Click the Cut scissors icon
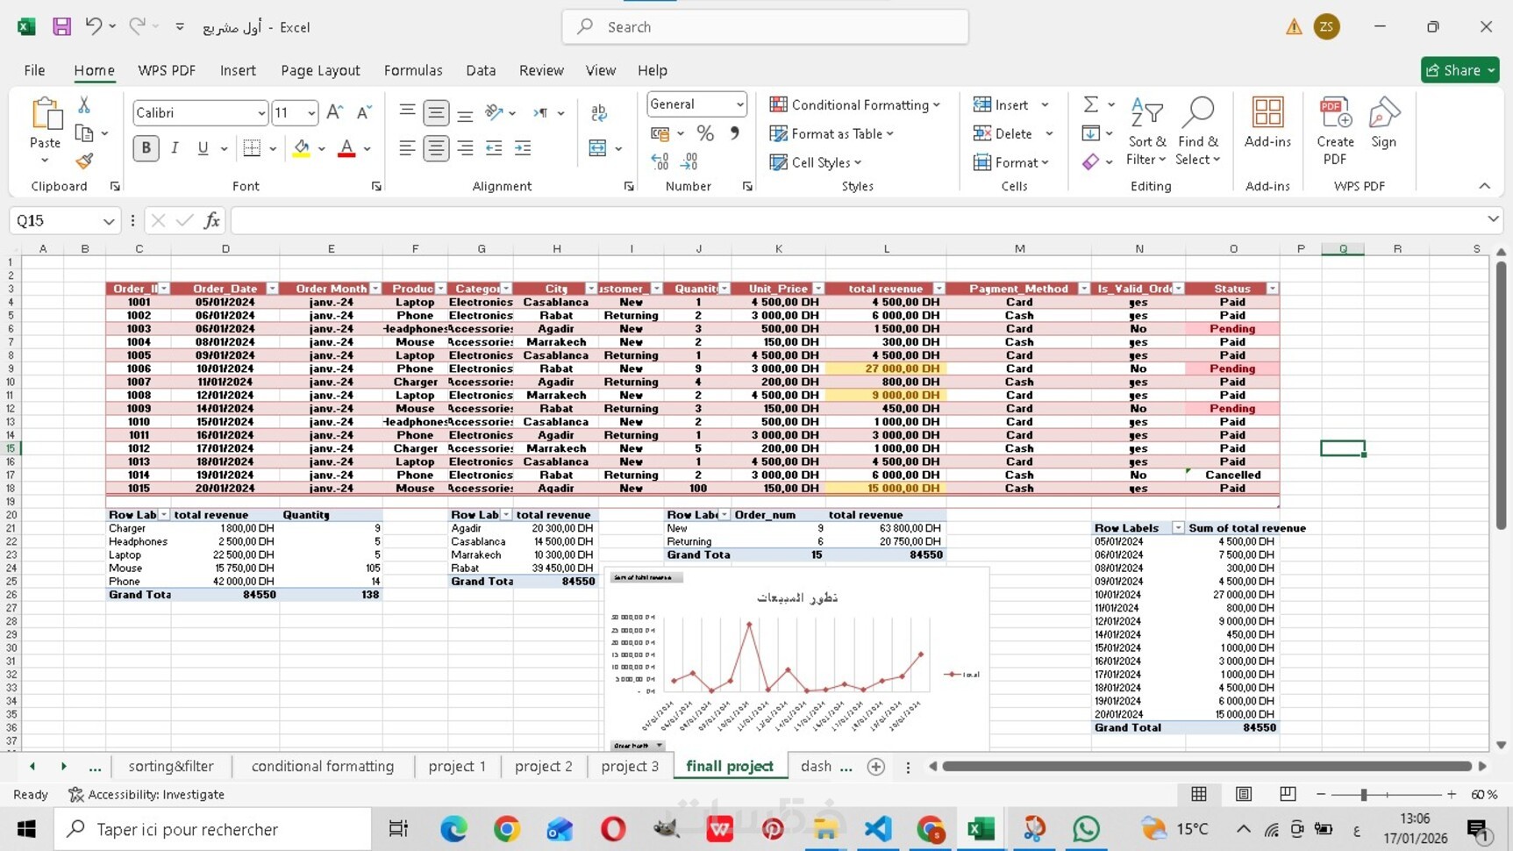This screenshot has width=1513, height=851. [84, 104]
